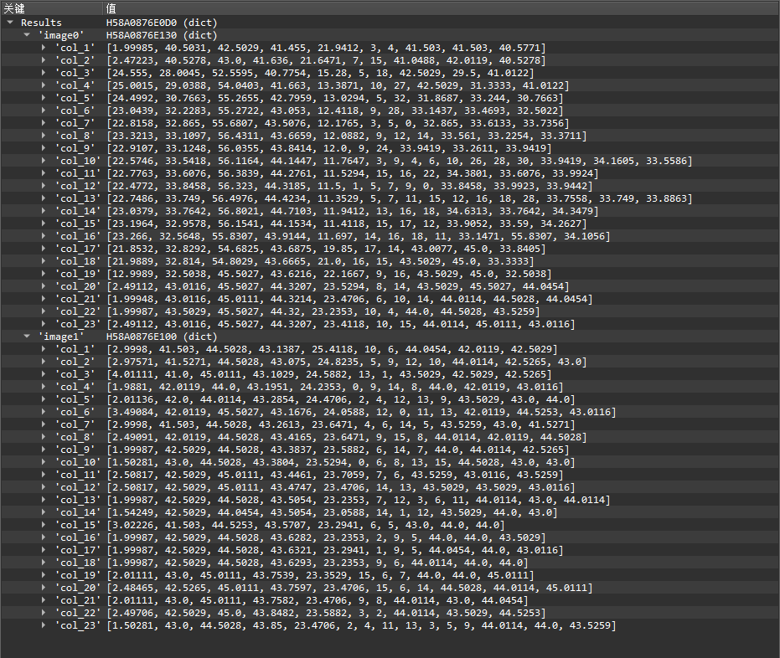Screen dimensions: 780x658
Task: Select 'col_15' label under image1
Action: coord(78,525)
